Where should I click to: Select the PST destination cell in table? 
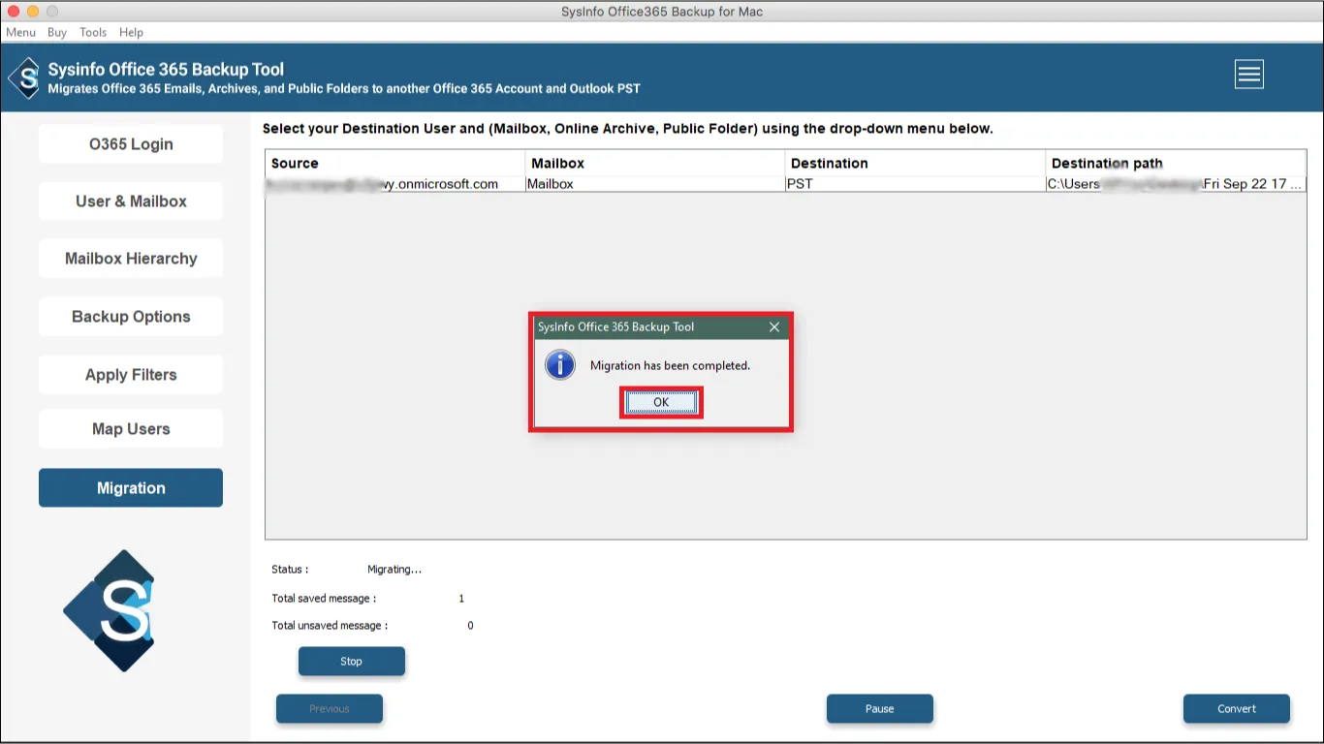click(x=915, y=184)
